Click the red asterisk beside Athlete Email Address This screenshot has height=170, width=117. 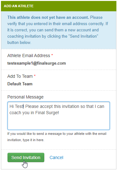pyautogui.click(x=52, y=55)
